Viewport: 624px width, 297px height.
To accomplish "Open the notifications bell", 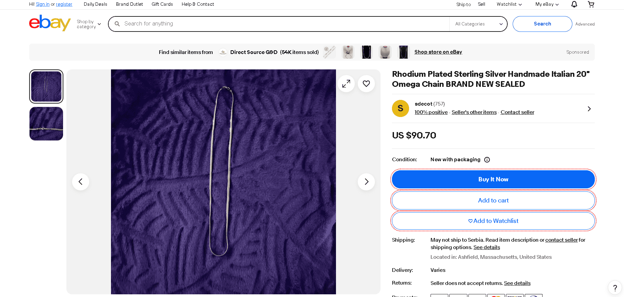I will (x=574, y=4).
